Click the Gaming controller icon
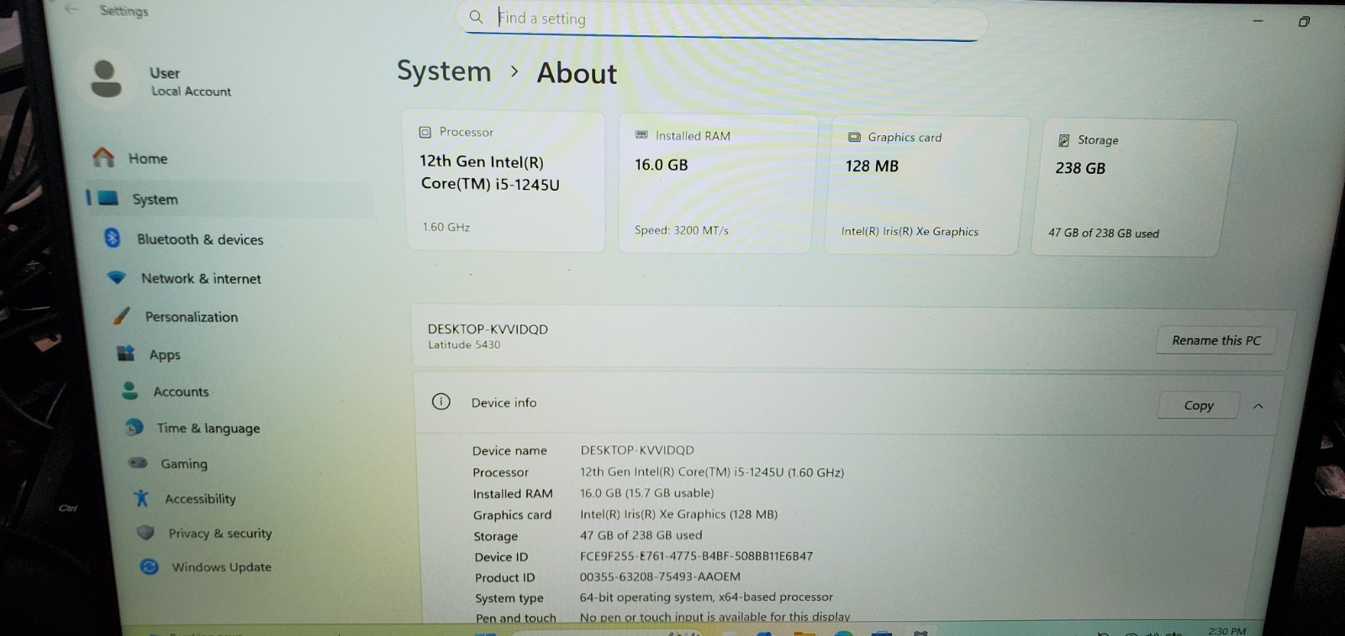The height and width of the screenshot is (636, 1345). [x=138, y=462]
